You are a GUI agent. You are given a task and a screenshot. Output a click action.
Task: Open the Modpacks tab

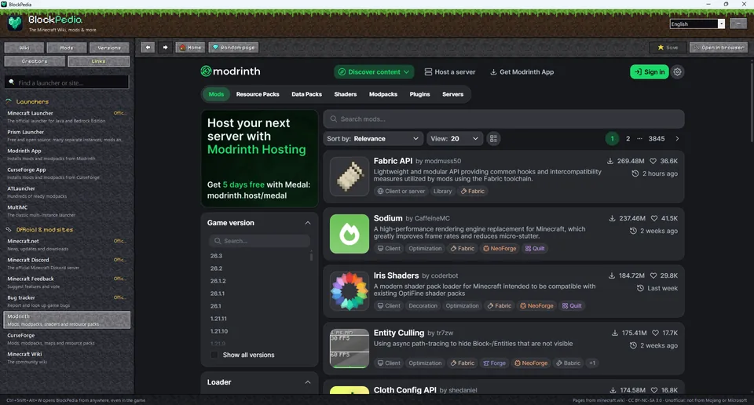click(382, 94)
